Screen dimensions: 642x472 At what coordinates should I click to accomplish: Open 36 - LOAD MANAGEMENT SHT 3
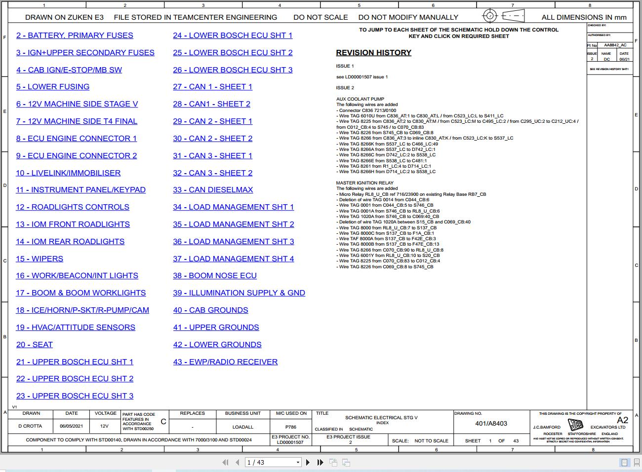pos(234,242)
